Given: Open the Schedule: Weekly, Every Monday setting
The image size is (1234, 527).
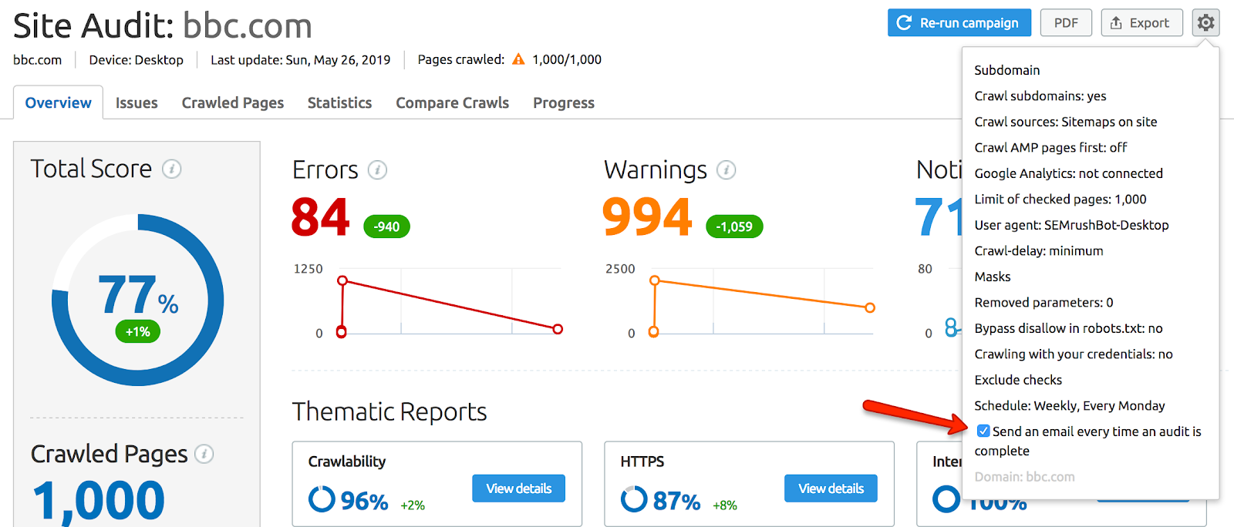Looking at the screenshot, I should tap(1069, 405).
